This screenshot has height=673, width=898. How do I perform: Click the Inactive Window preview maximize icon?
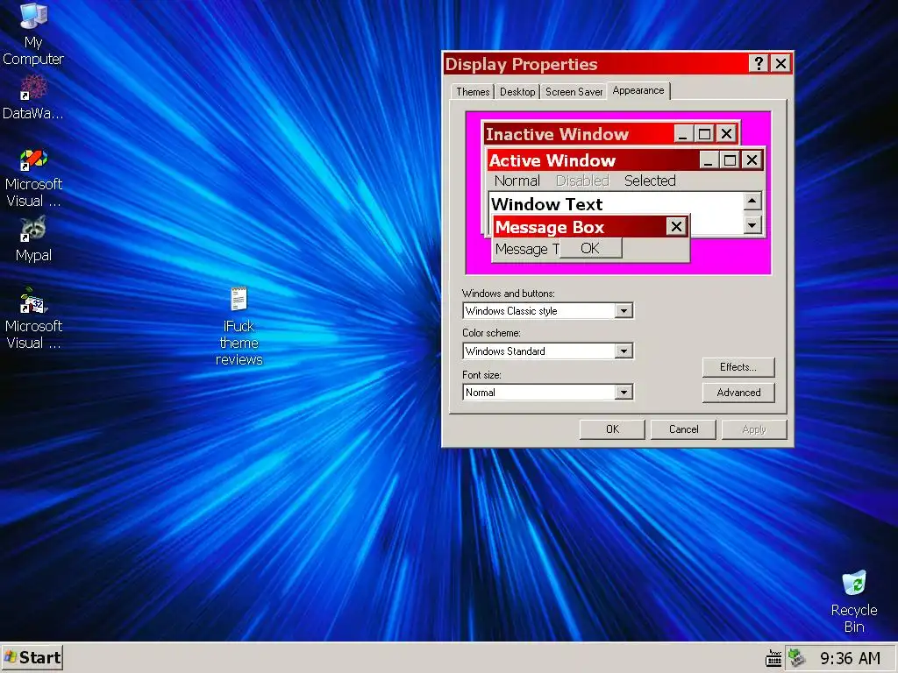[704, 134]
